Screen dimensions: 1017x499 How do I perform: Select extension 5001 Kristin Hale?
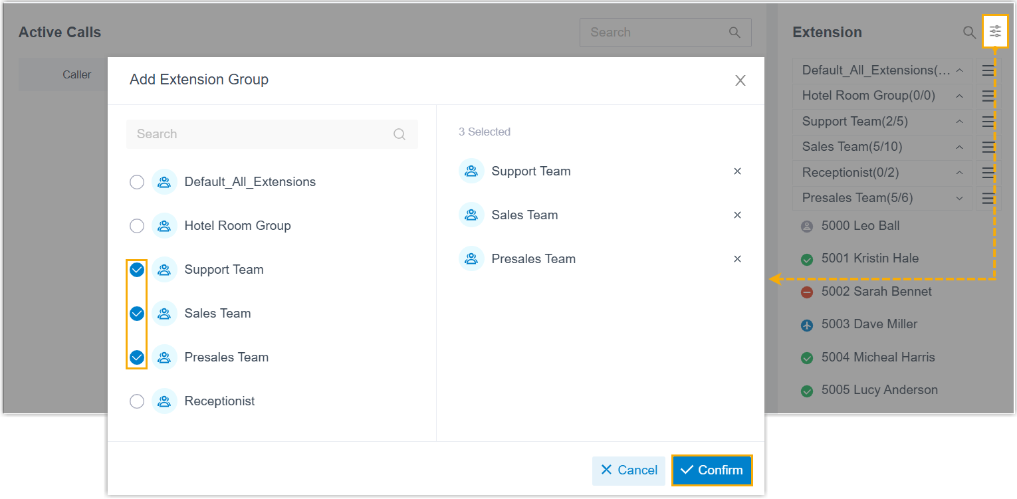pos(869,258)
